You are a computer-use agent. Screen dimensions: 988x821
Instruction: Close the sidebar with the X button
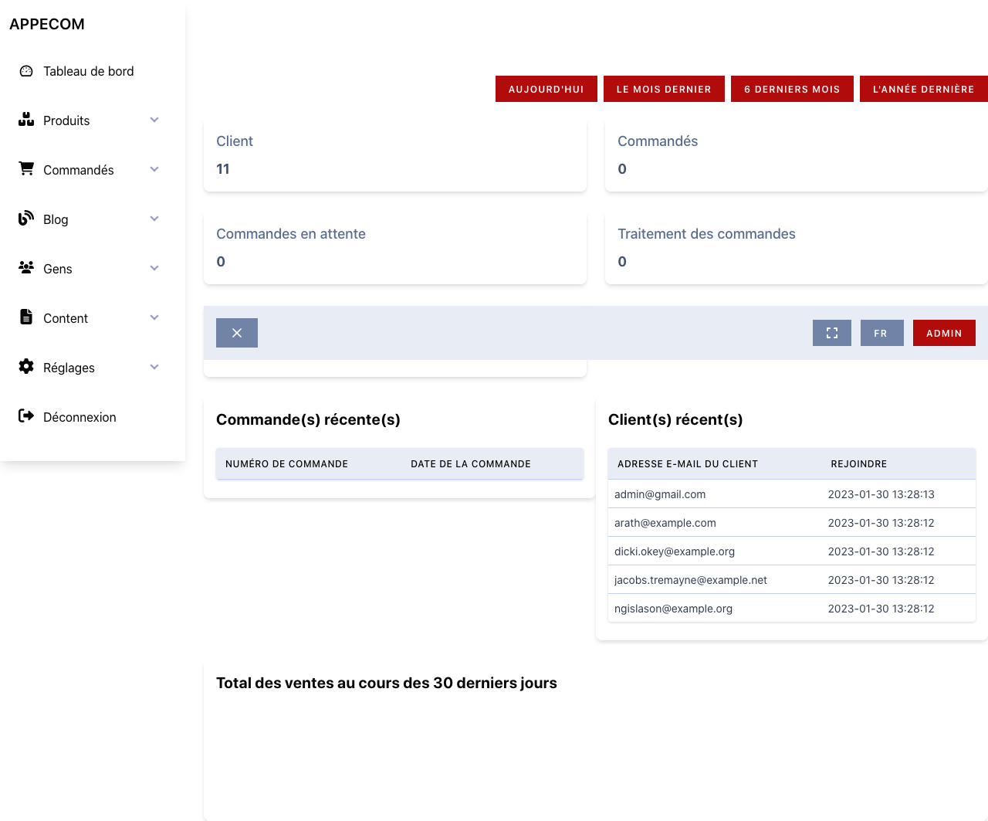click(x=237, y=333)
